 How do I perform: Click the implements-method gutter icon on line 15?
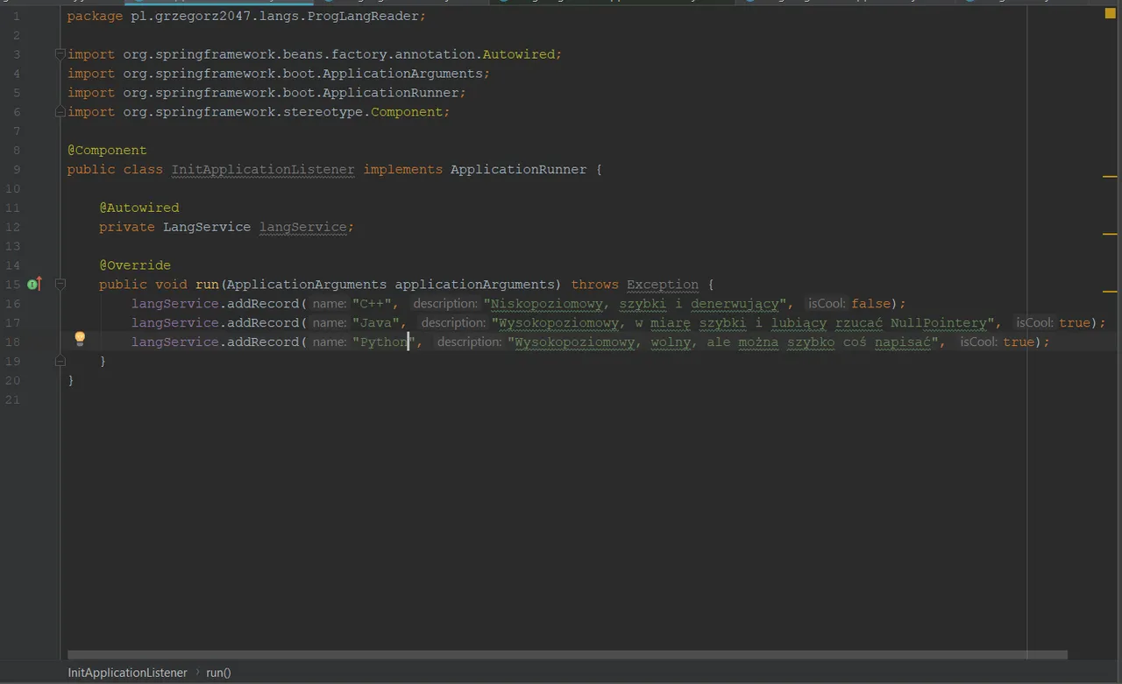pyautogui.click(x=34, y=284)
